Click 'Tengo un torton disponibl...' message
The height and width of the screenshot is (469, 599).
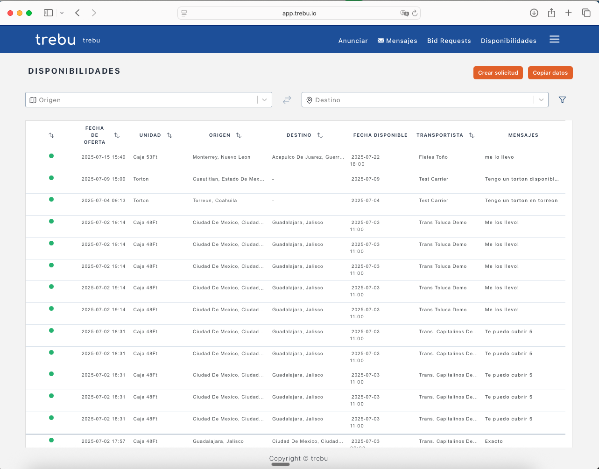click(521, 179)
